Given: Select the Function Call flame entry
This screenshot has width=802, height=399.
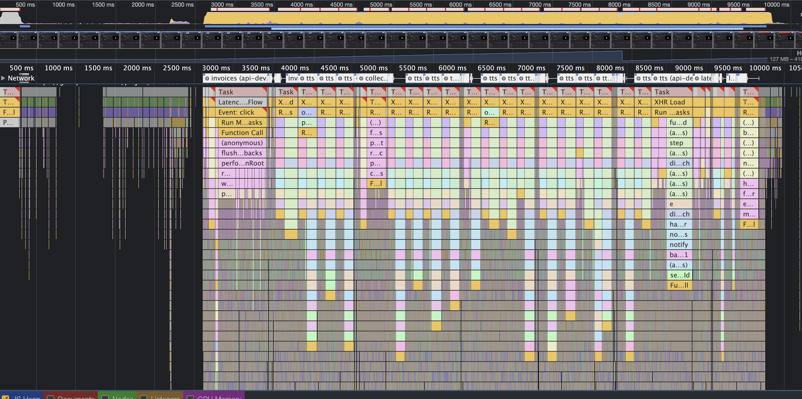Looking at the screenshot, I should click(242, 133).
